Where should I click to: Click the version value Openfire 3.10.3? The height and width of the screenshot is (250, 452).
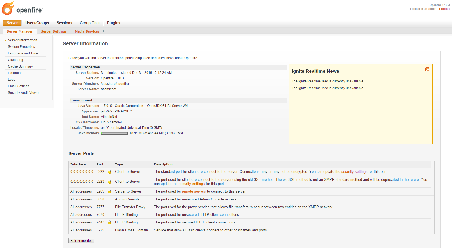click(x=112, y=78)
